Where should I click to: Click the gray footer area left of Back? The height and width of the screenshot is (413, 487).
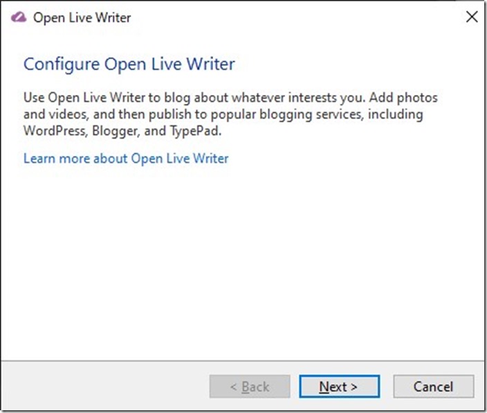pos(105,387)
